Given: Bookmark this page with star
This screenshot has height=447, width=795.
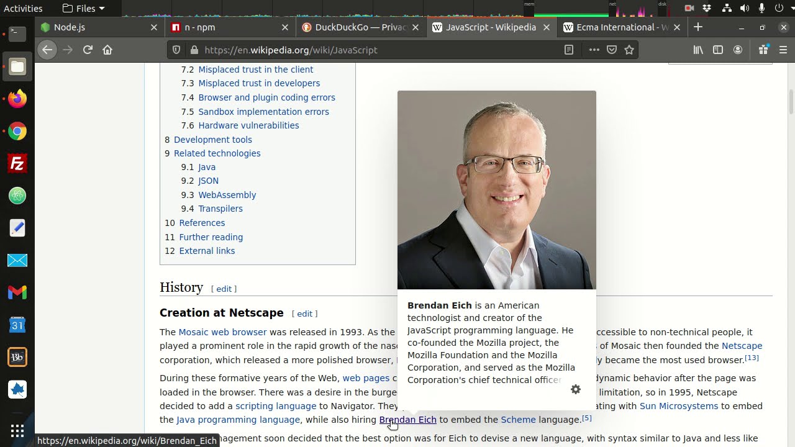Looking at the screenshot, I should click(629, 50).
